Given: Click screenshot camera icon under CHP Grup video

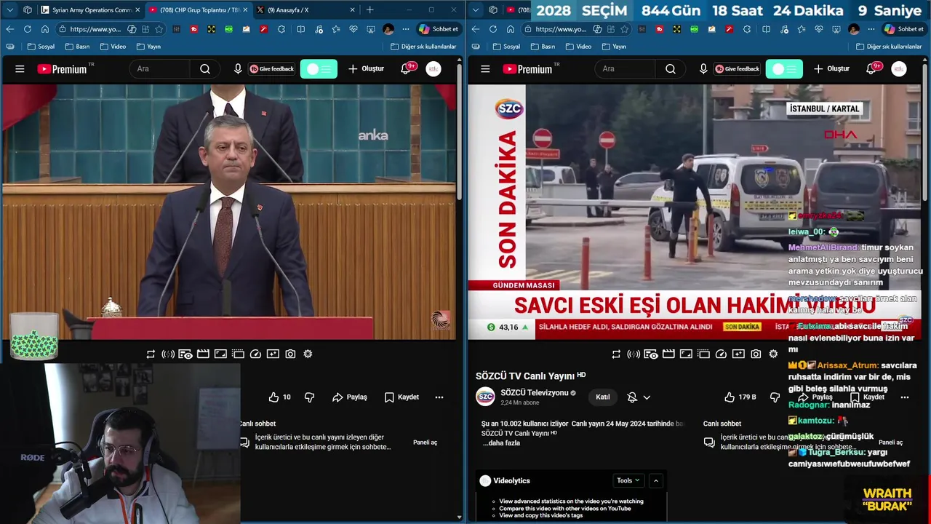Looking at the screenshot, I should [x=290, y=354].
